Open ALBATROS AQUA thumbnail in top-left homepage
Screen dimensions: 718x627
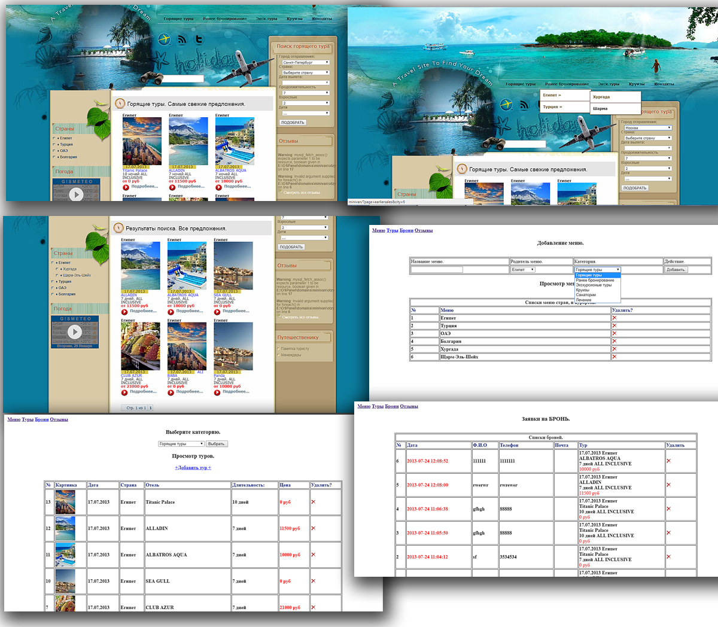(235, 141)
